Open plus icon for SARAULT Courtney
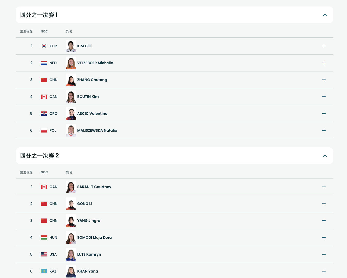This screenshot has width=347, height=278. point(324,187)
